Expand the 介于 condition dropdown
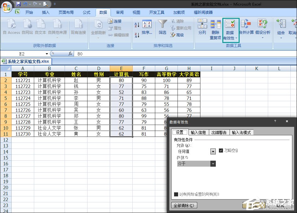Image resolution: width=297 pixels, height=213 pixels. click(x=213, y=164)
